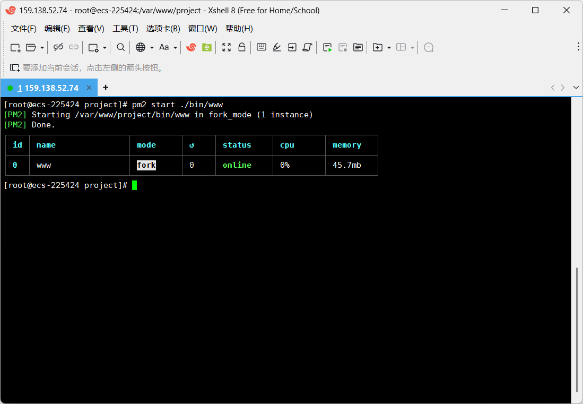Screen dimensions: 583x404
Task: Click the 'memory' column header
Action: [x=347, y=145]
